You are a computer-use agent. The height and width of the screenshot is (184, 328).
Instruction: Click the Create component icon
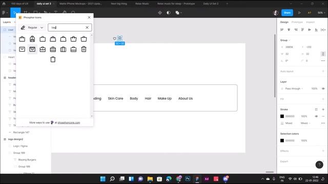(160, 13)
